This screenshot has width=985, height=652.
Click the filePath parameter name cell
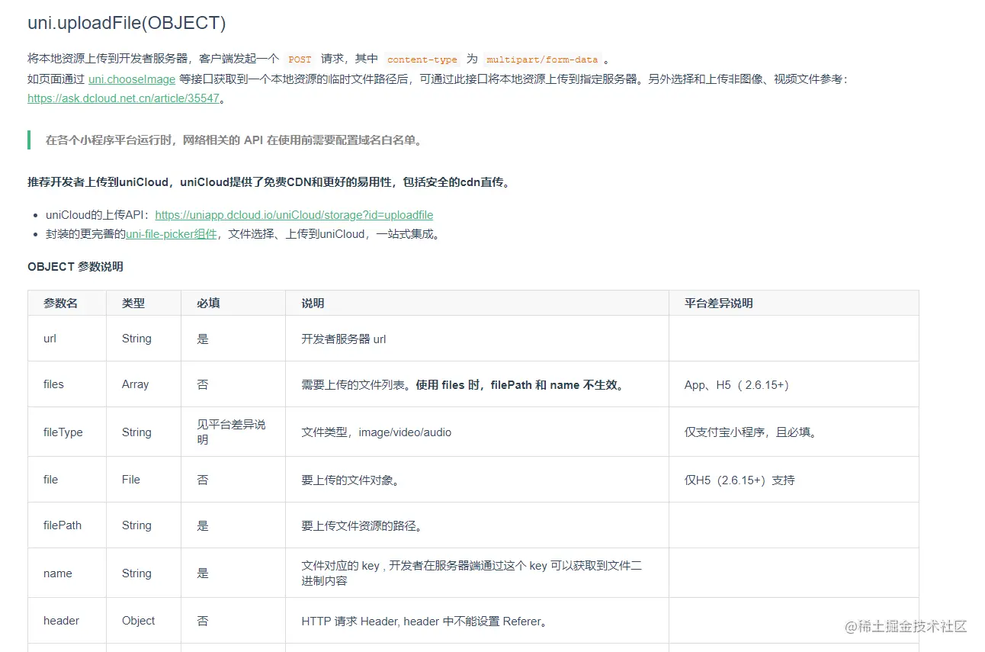click(x=67, y=525)
